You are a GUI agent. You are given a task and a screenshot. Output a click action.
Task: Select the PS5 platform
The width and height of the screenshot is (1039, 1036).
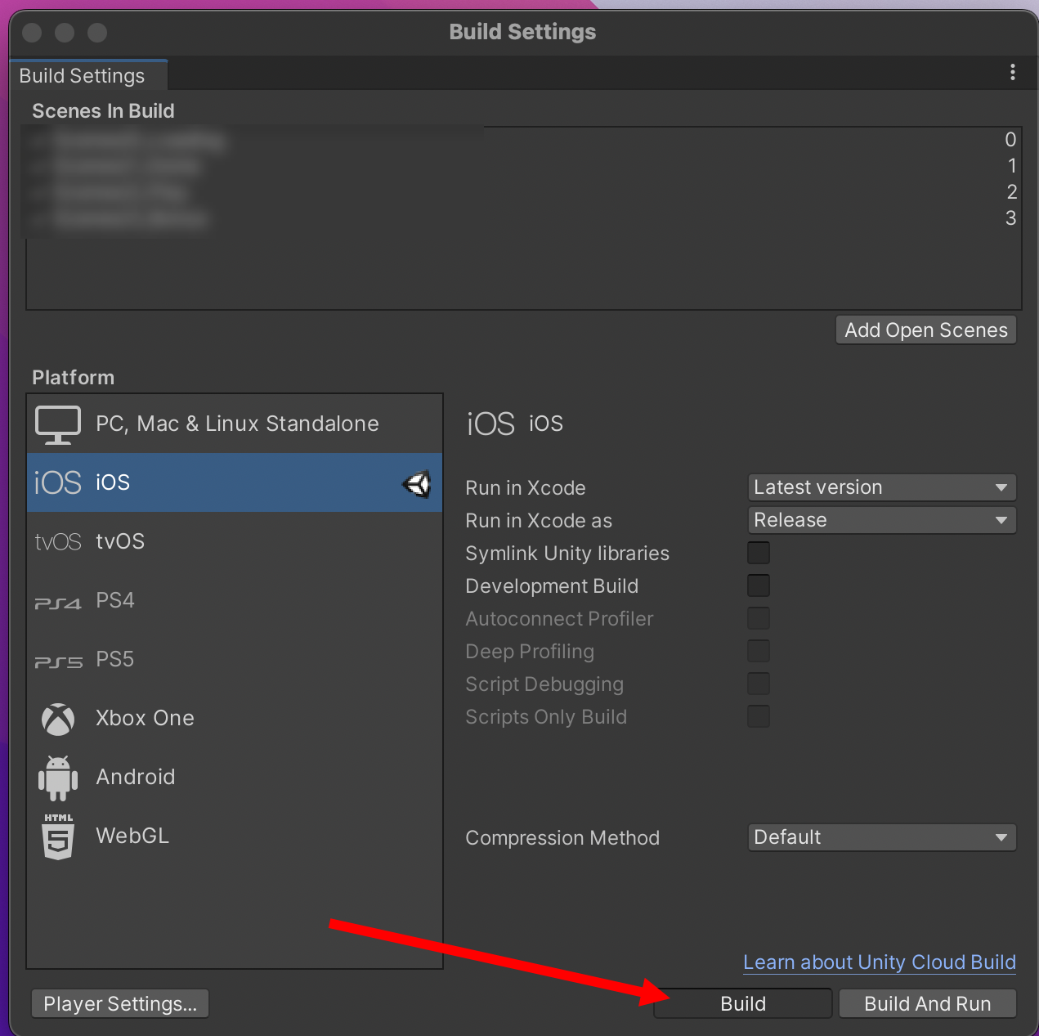coord(235,660)
